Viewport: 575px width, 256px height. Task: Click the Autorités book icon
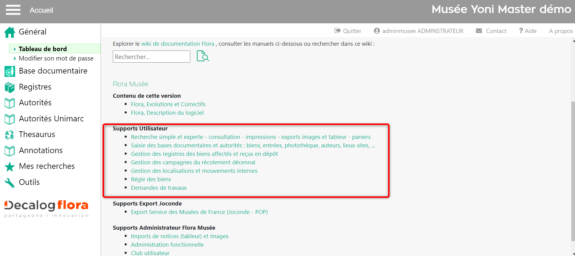coord(10,103)
